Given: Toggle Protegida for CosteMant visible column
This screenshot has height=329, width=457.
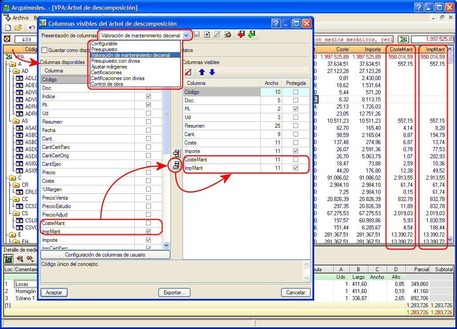Looking at the screenshot, I should 295,159.
